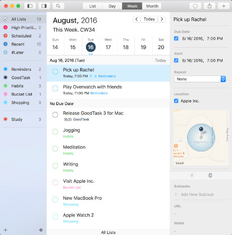The width and height of the screenshot is (232, 235).
Task: Click the plus icon at sidebar bottom
Action: click(5, 230)
